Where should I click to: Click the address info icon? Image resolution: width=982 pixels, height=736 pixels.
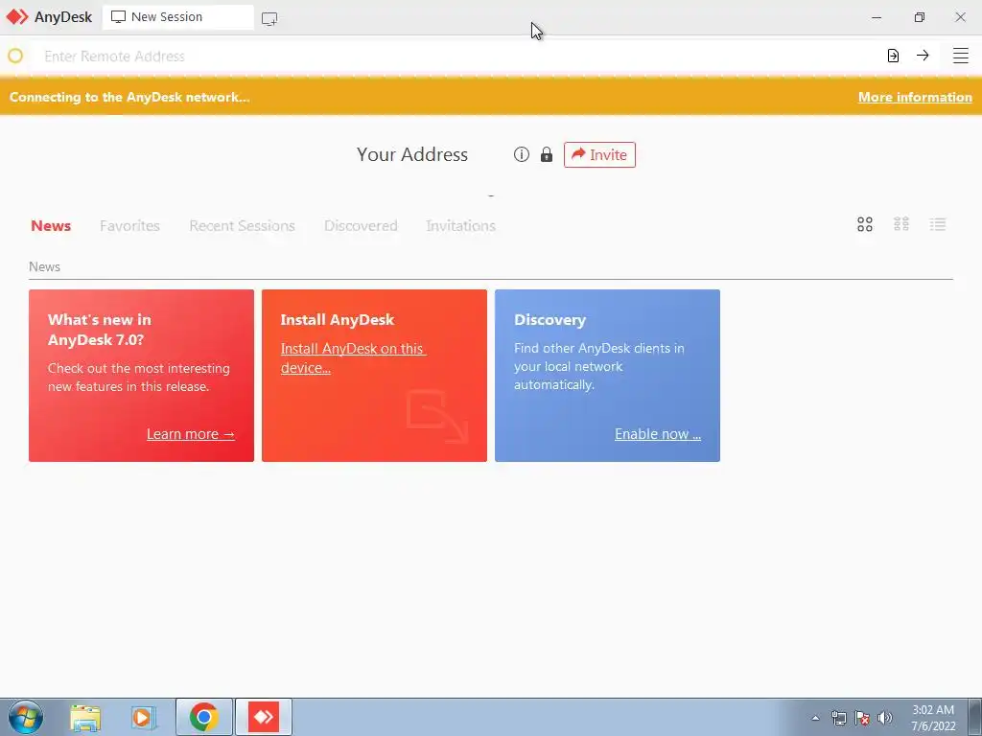tap(521, 154)
